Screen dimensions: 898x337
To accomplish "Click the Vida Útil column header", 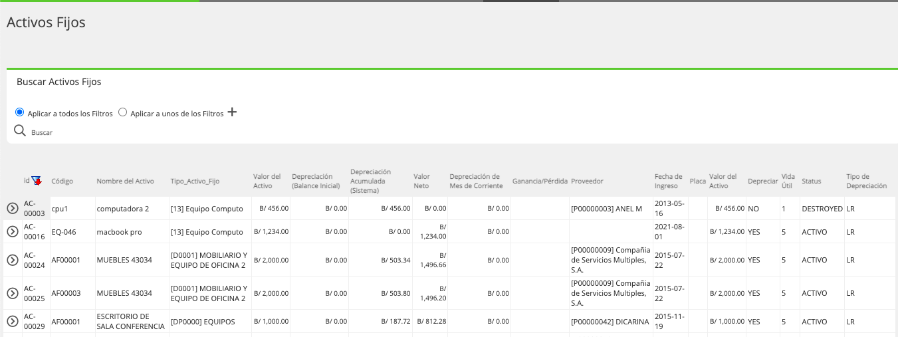I will coord(788,181).
